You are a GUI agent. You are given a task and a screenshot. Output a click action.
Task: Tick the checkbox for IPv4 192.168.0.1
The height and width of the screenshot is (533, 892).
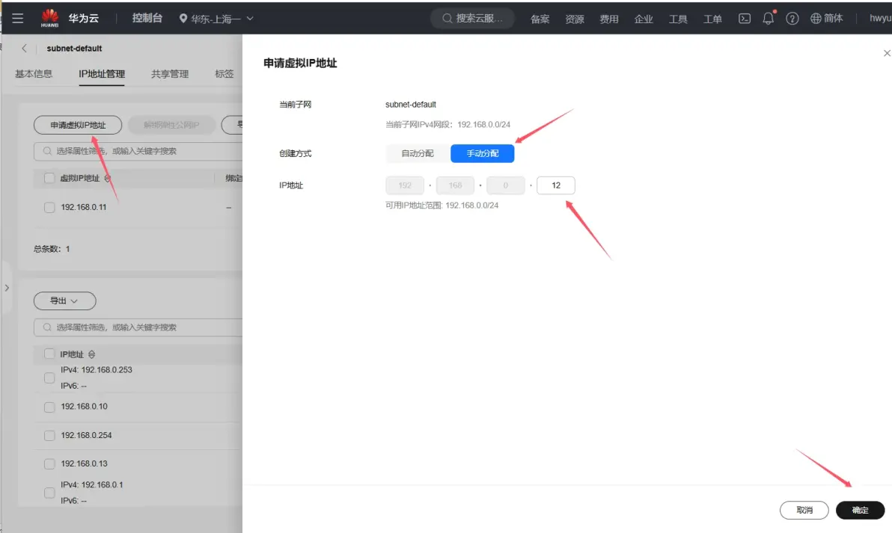[x=49, y=493]
